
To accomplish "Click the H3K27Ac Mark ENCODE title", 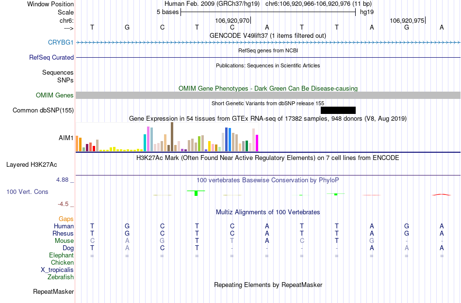I will click(268, 158).
